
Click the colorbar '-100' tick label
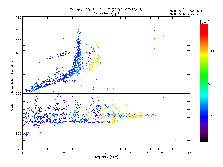[x=212, y=116]
